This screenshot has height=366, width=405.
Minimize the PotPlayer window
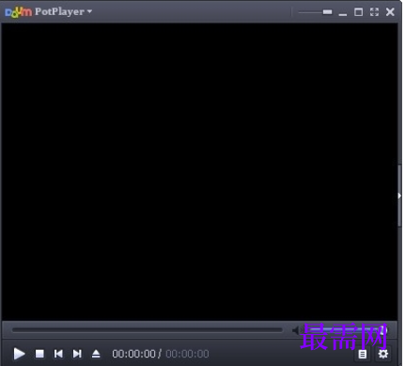click(x=343, y=14)
